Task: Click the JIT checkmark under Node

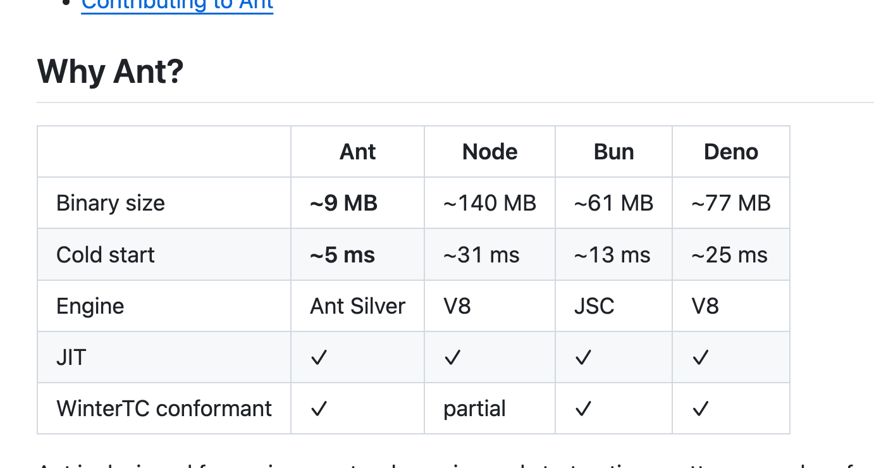Action: [x=452, y=358]
